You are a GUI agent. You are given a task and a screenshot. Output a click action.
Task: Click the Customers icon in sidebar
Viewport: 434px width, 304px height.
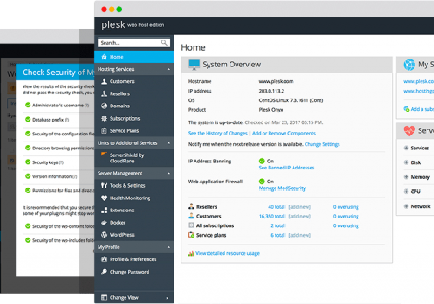point(104,82)
